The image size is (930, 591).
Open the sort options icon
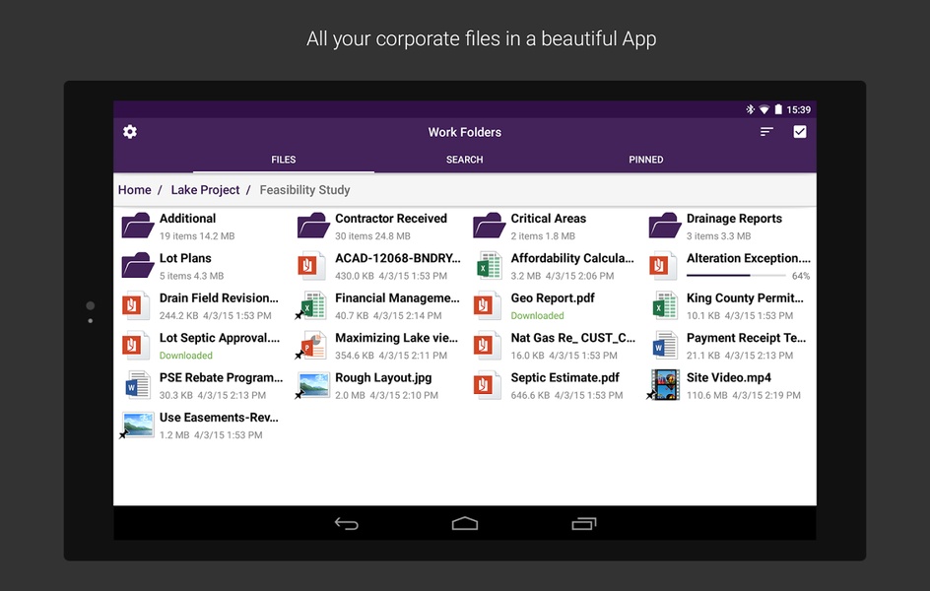pyautogui.click(x=766, y=132)
